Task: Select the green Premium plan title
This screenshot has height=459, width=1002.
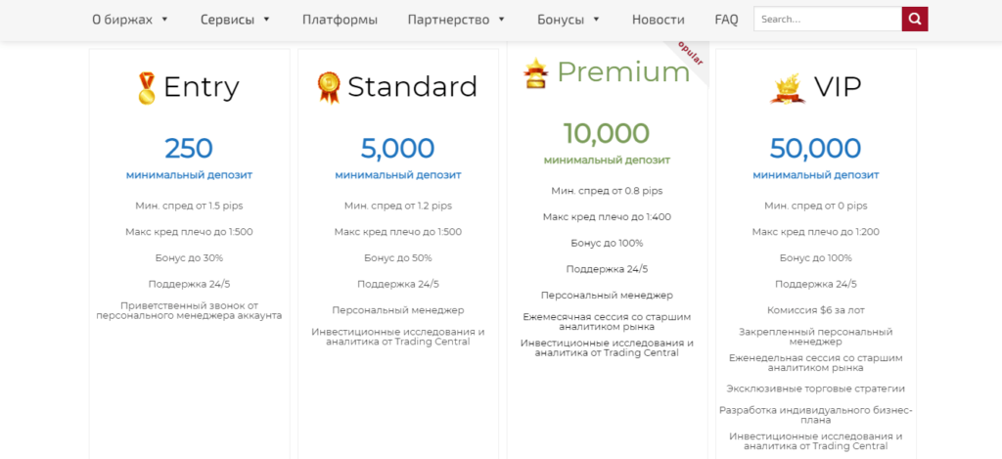Action: click(x=623, y=71)
